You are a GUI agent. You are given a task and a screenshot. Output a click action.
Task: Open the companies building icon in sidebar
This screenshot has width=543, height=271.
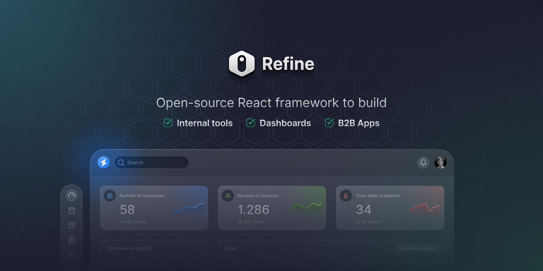pyautogui.click(x=71, y=240)
